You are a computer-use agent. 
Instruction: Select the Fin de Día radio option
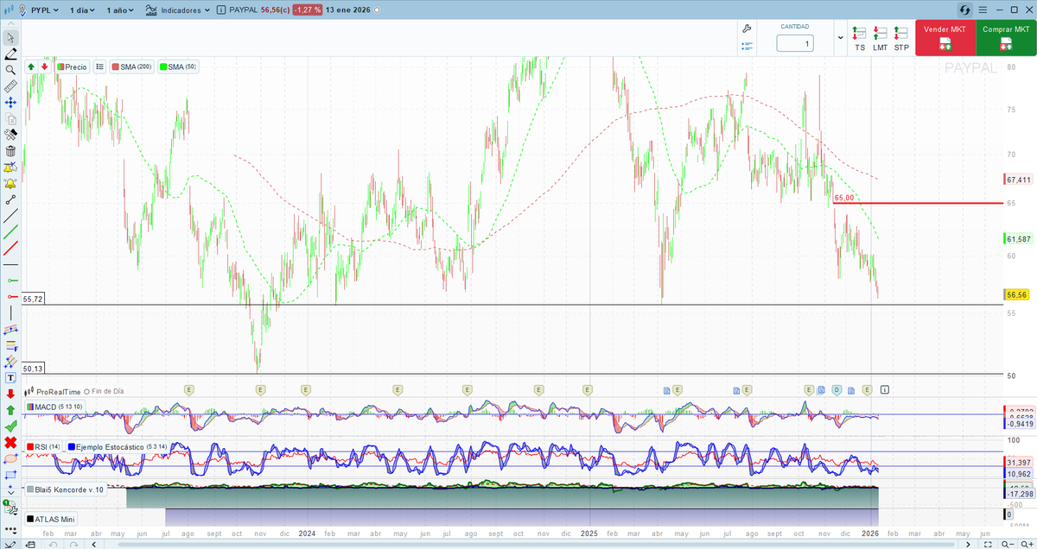click(87, 391)
